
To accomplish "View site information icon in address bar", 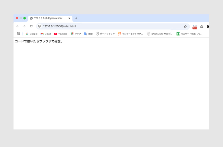I will coord(39,26).
